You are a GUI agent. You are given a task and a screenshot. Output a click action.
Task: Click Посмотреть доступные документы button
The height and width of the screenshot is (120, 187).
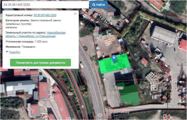(40, 63)
